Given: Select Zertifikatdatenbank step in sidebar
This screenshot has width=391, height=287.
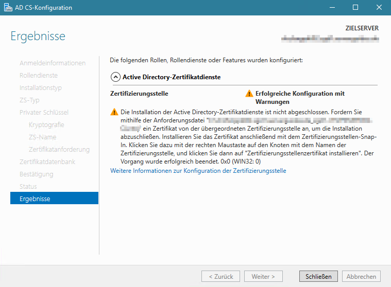Looking at the screenshot, I should (x=47, y=162).
